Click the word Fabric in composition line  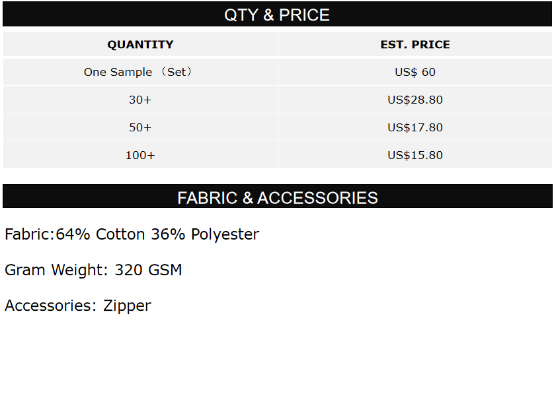(28, 234)
